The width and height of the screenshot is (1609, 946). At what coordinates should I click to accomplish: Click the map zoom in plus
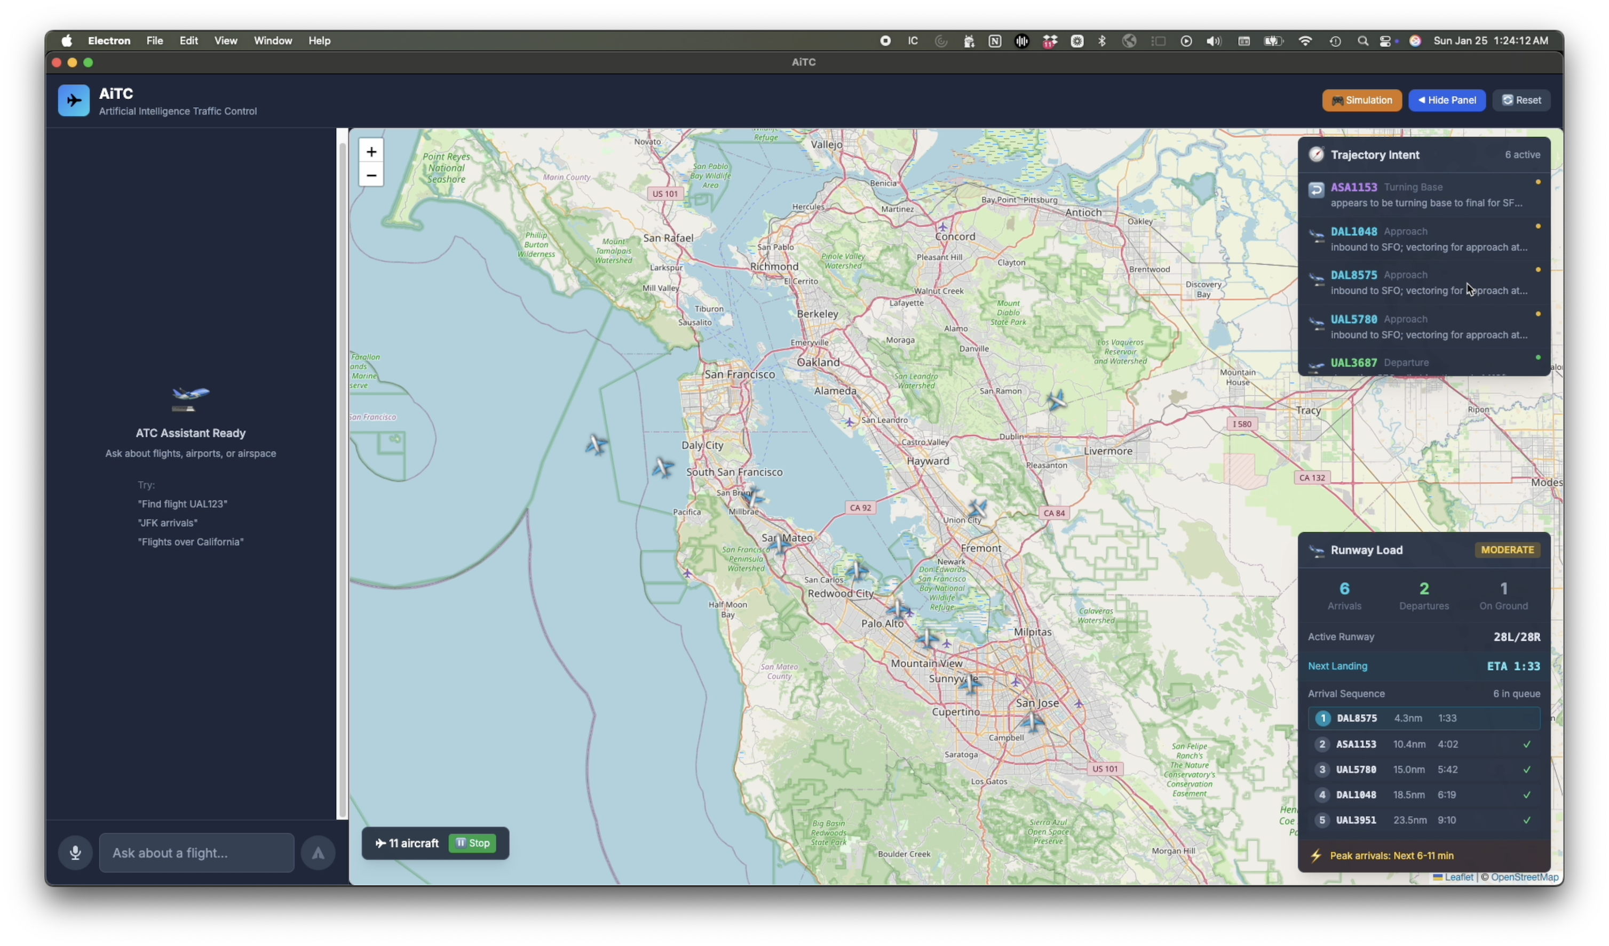(371, 151)
